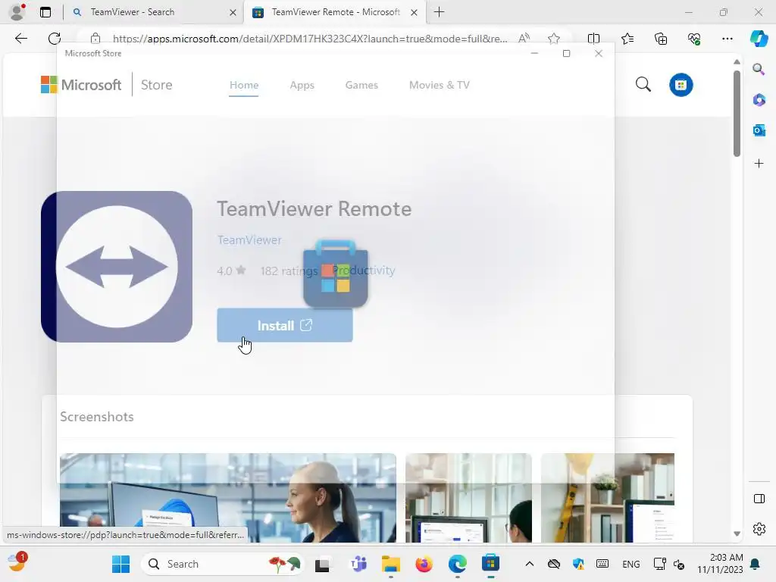Open the Movies & TV navigation item
776x582 pixels.
[439, 85]
